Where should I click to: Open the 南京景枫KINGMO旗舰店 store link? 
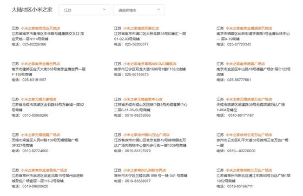pyautogui.click(x=150, y=64)
